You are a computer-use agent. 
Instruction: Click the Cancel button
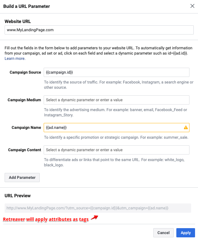(164, 233)
